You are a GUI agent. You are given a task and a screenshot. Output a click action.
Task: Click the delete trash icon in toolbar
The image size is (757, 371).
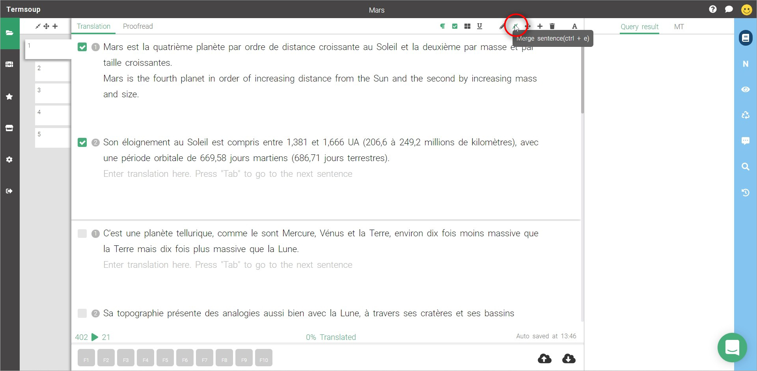(x=552, y=26)
